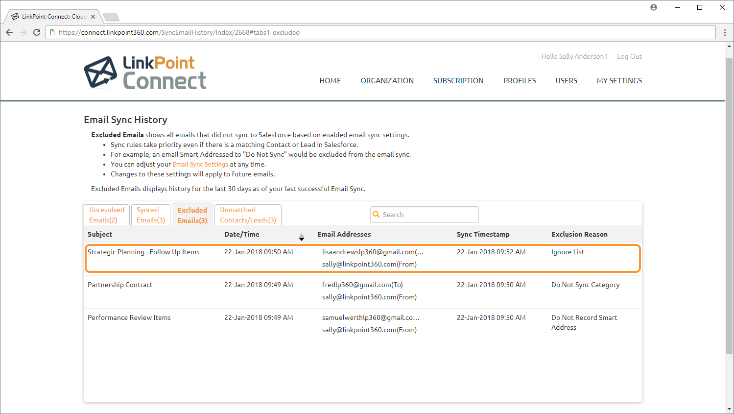Screen dimensions: 734x414
Task: Open the SUBSCRIPTION menu
Action: tap(458, 81)
